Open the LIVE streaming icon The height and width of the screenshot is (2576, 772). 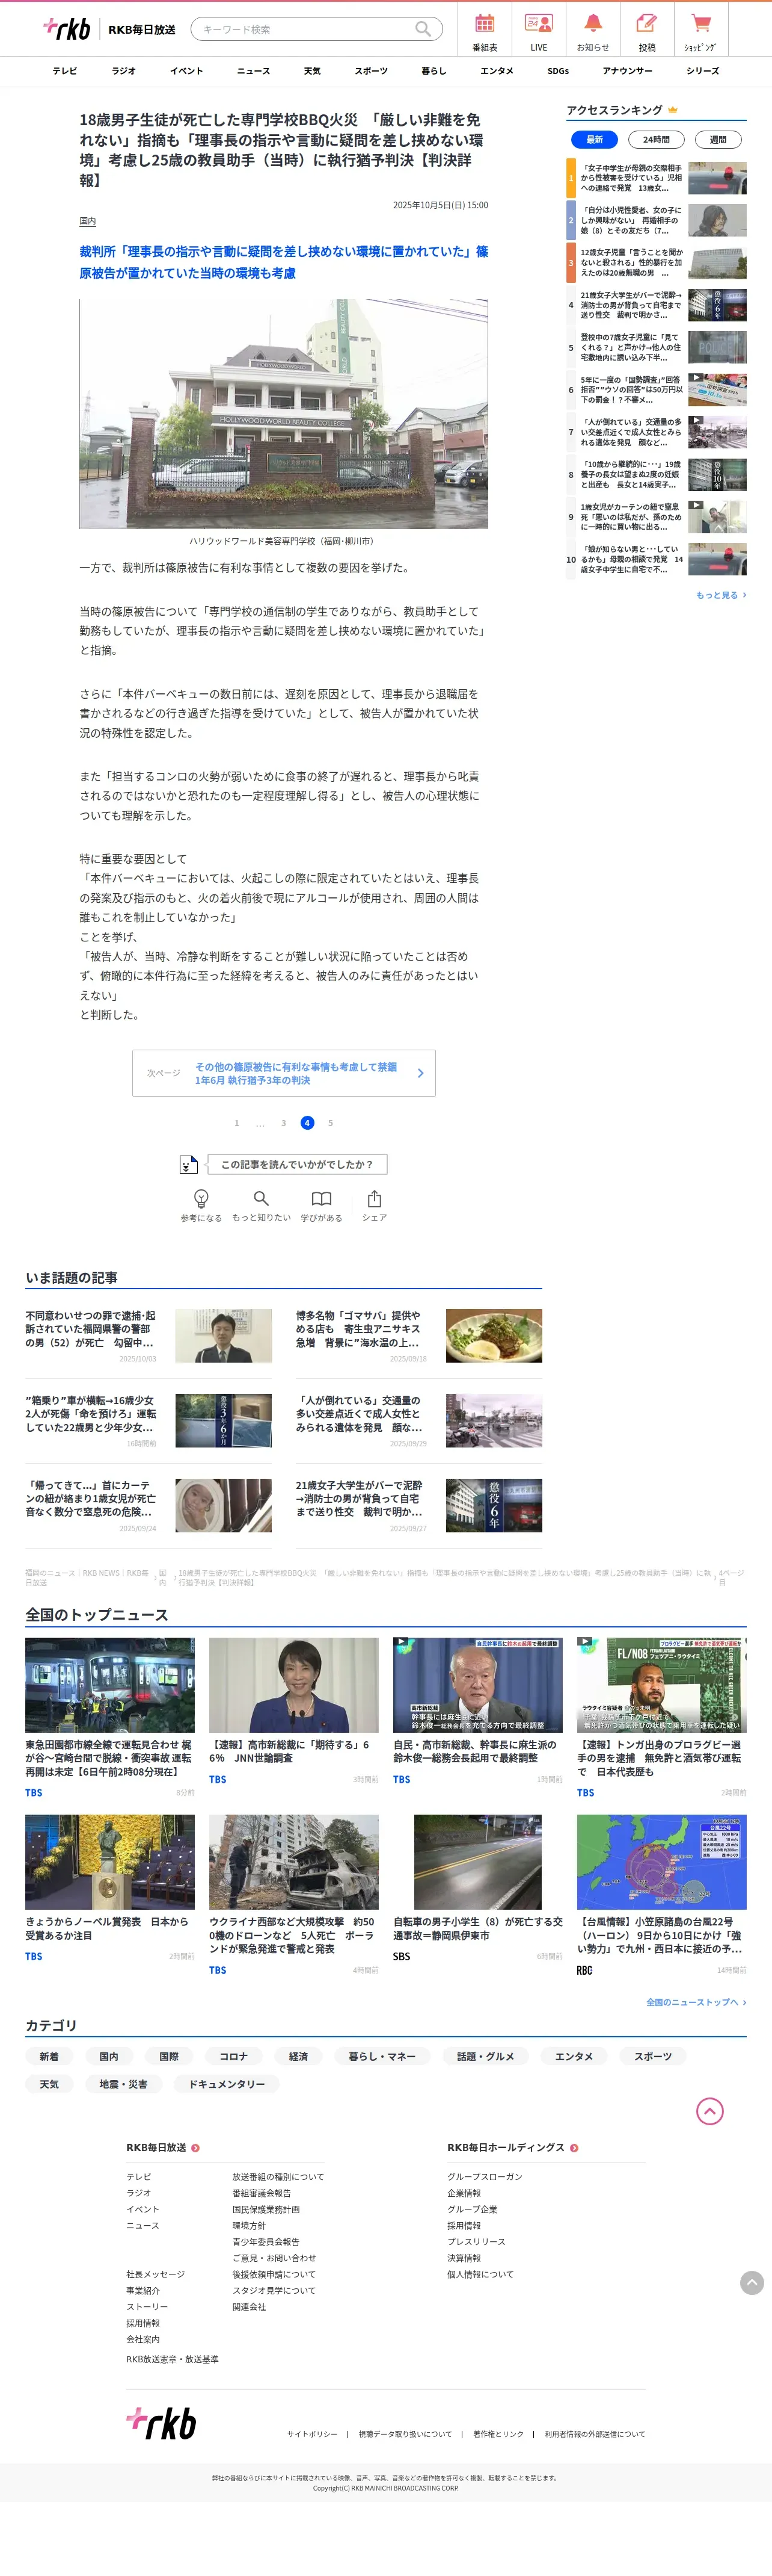[x=538, y=23]
